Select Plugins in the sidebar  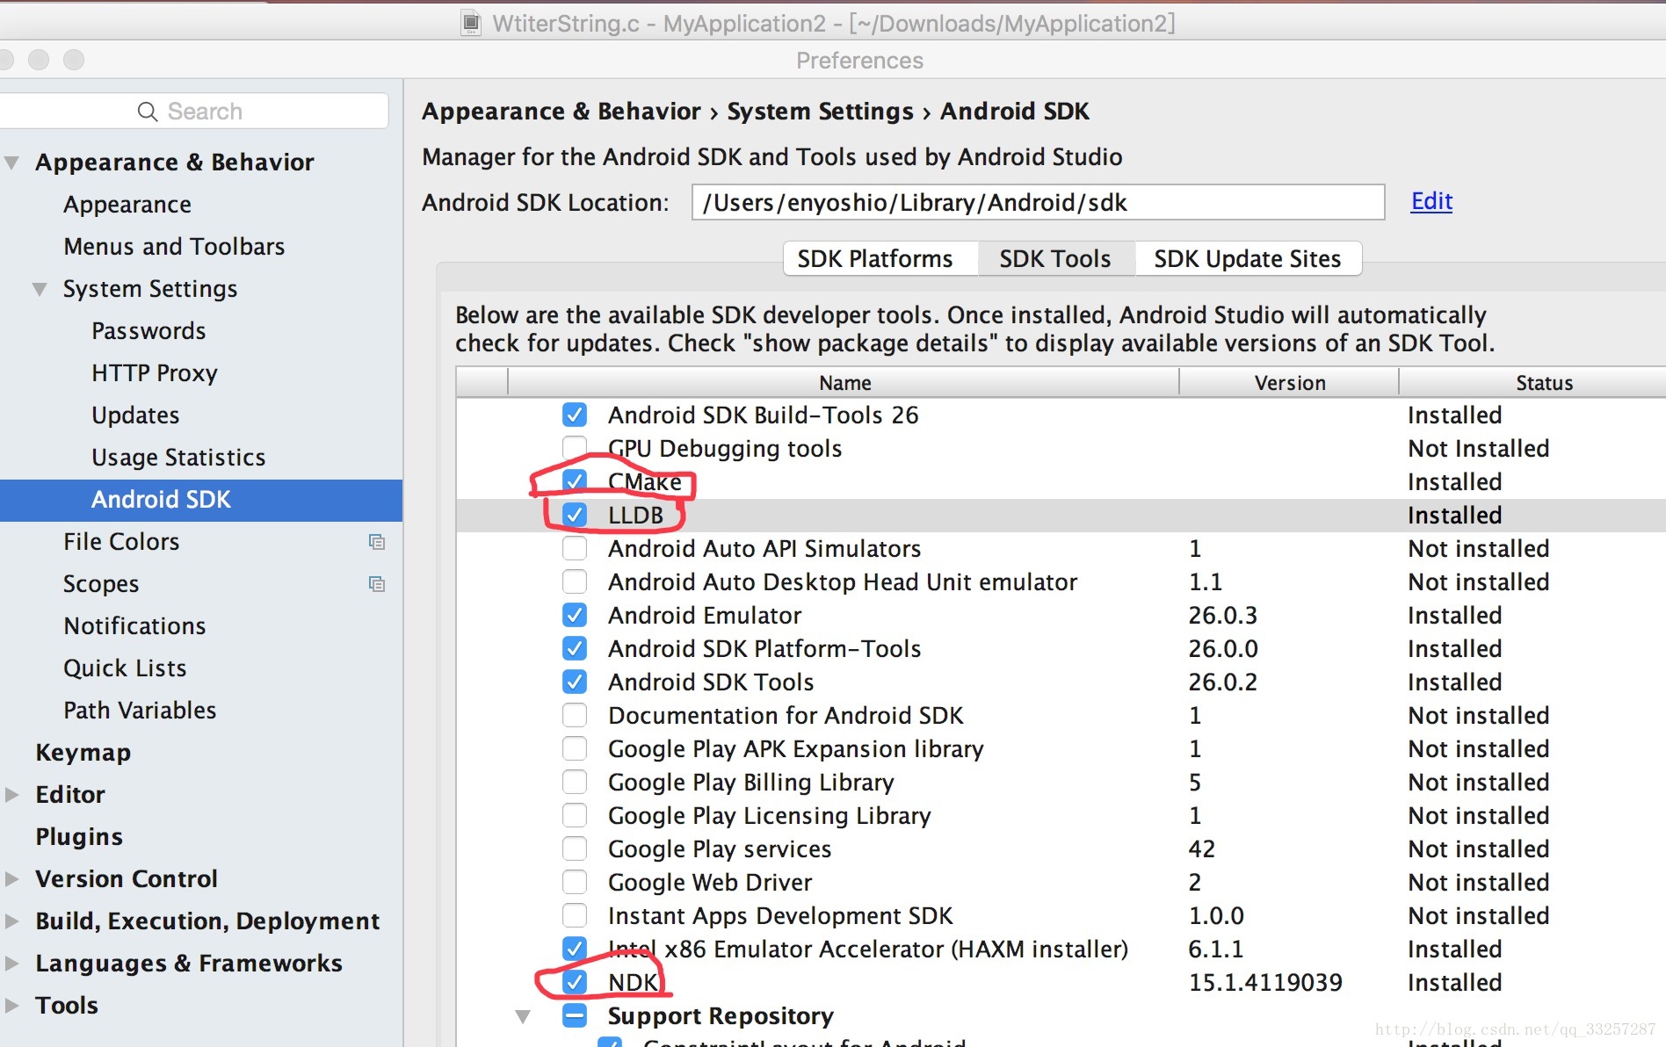point(79,837)
